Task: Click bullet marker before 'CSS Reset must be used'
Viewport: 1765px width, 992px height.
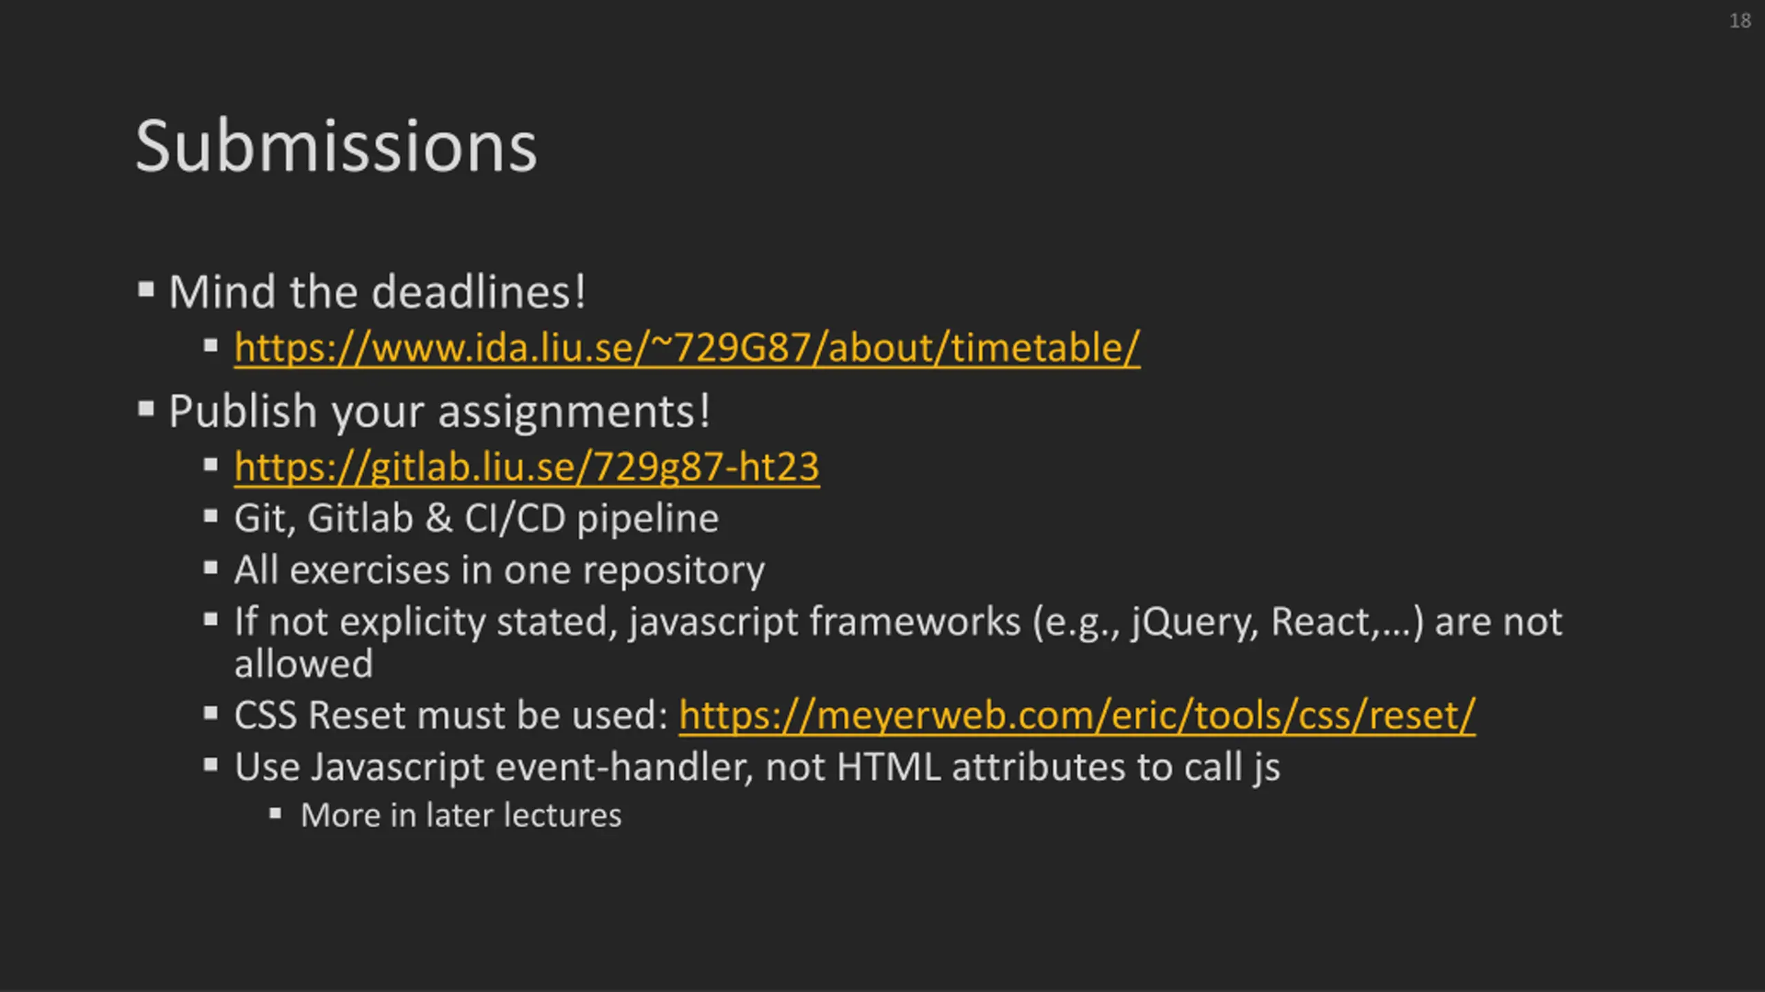Action: tap(211, 713)
